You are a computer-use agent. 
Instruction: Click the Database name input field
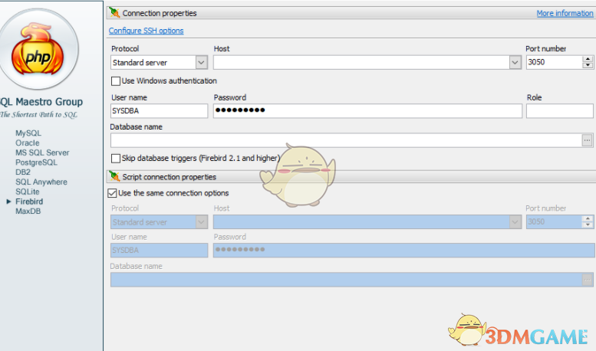click(346, 140)
